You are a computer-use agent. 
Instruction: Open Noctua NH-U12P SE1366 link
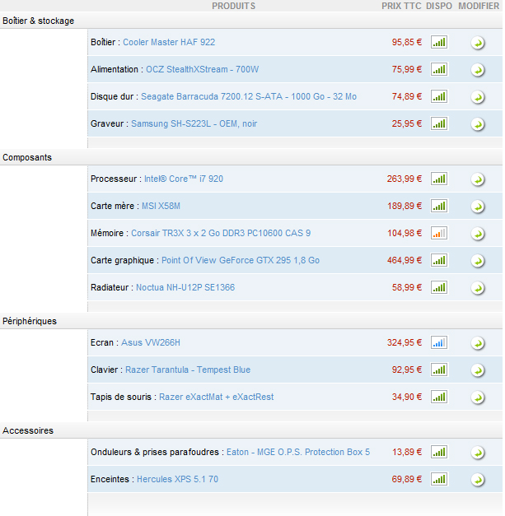click(x=185, y=287)
